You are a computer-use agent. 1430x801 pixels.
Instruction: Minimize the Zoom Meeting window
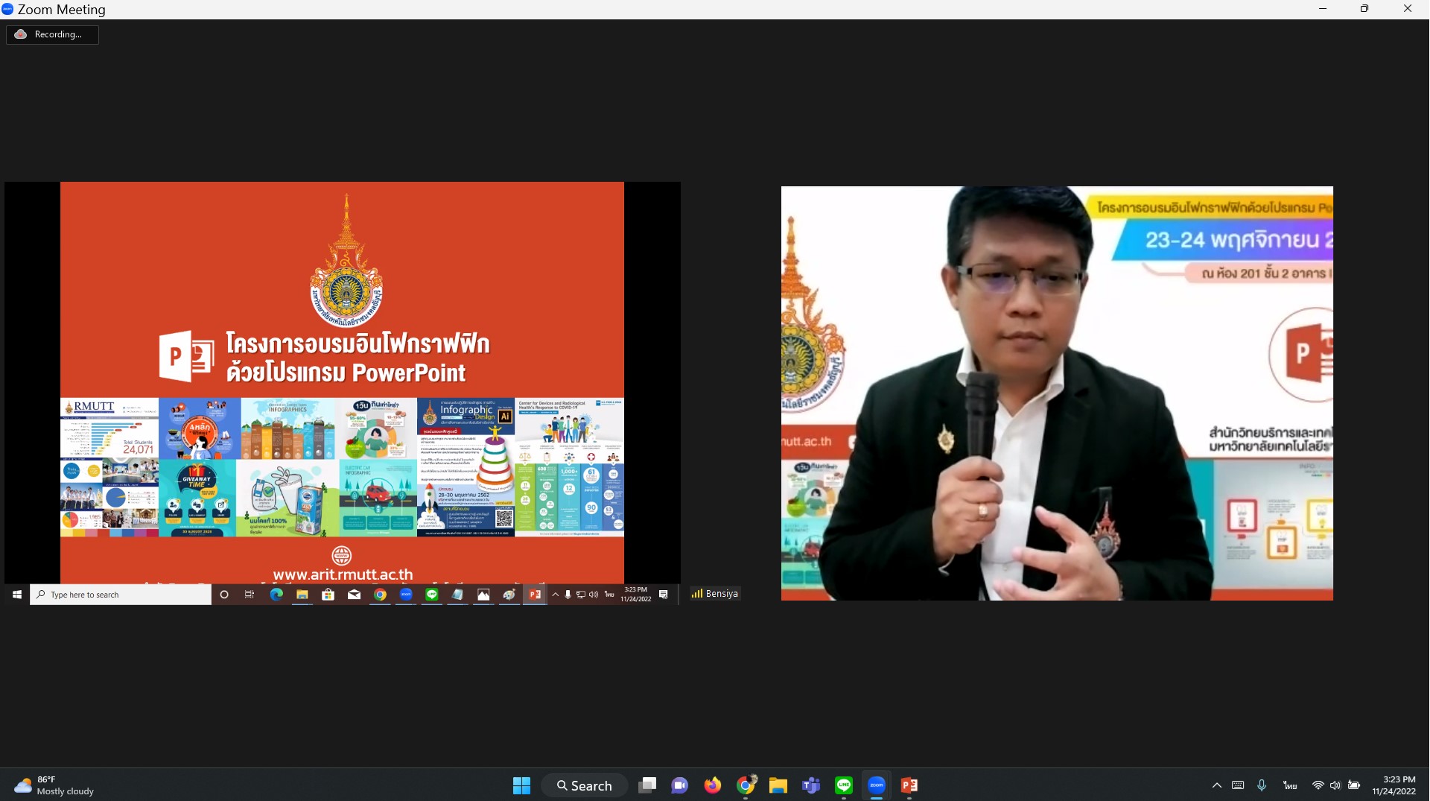pyautogui.click(x=1323, y=9)
